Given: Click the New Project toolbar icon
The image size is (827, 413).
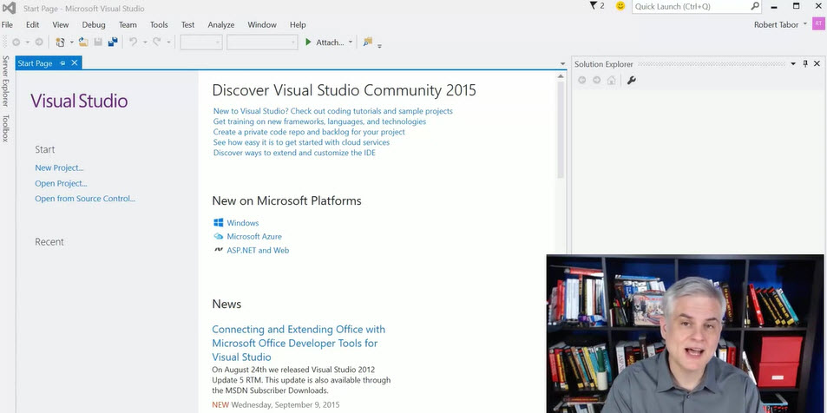Looking at the screenshot, I should click(60, 42).
